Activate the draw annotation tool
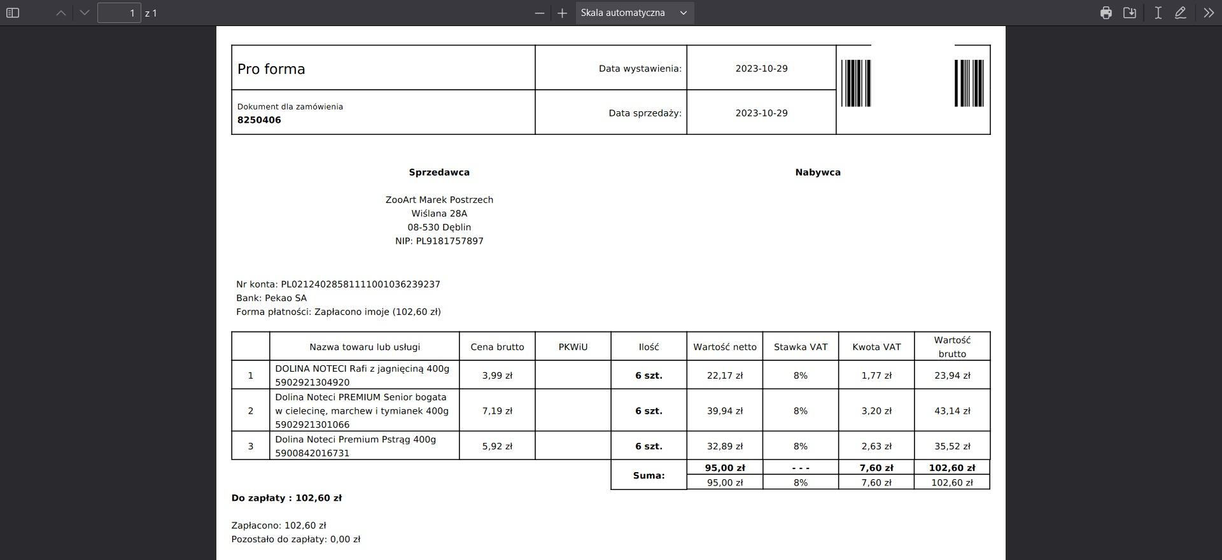 pos(1181,13)
